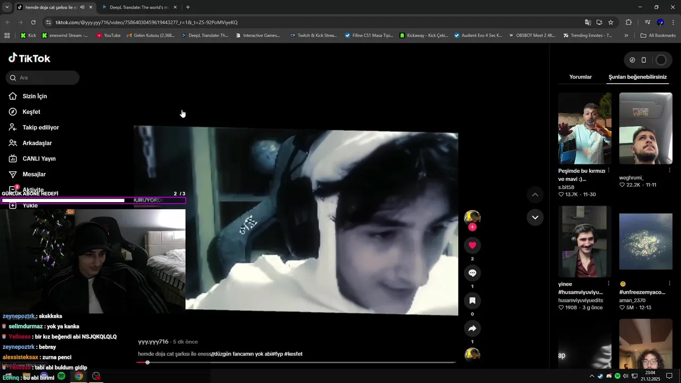Click the #kesfet hashtag
Image resolution: width=681 pixels, height=383 pixels.
click(x=293, y=354)
